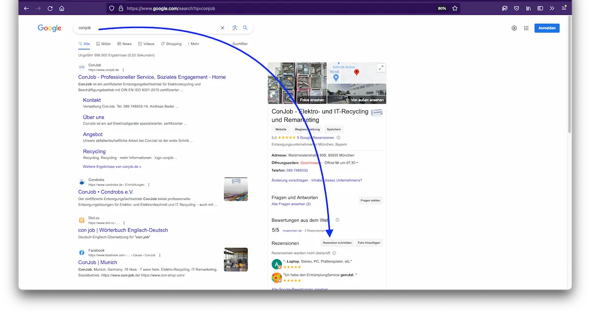Viewport: 589px width, 314px height.
Task: Click the Facebook result thumbnail
Action: coord(236,260)
